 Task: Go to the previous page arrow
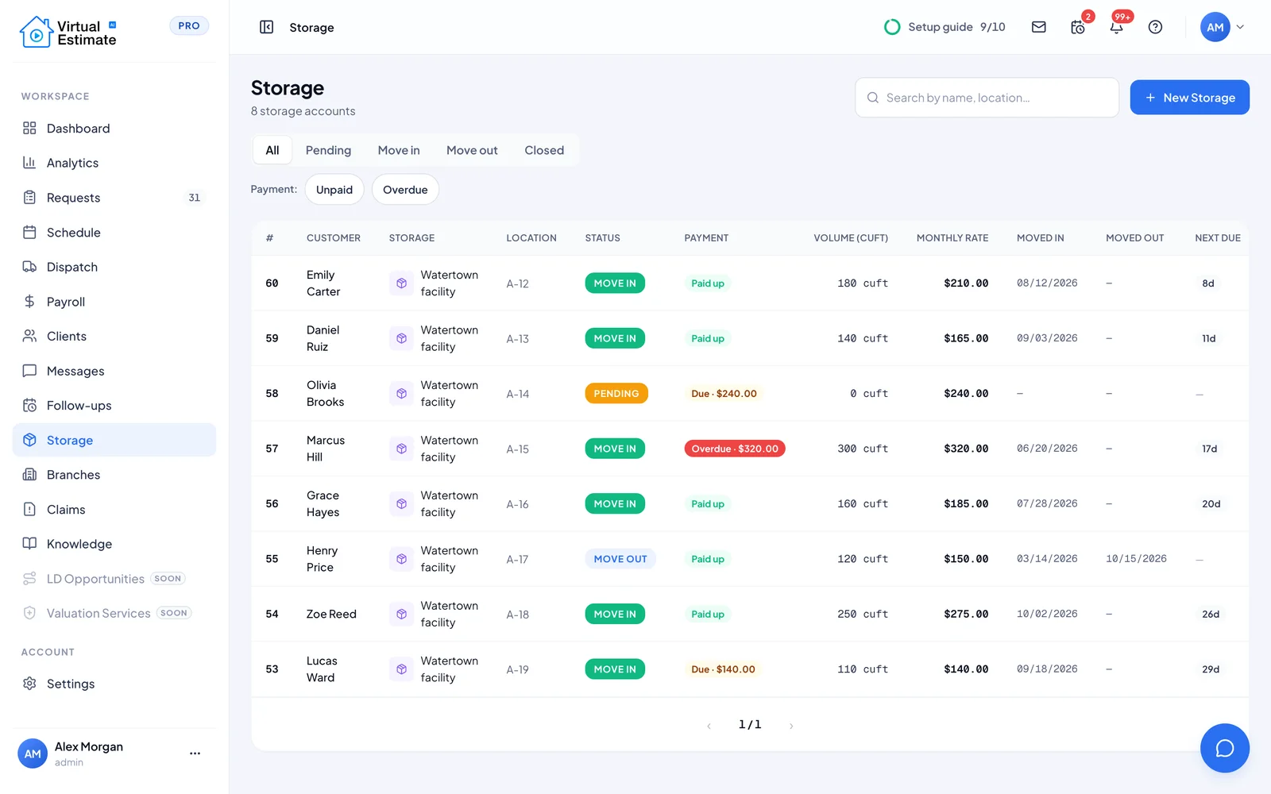[709, 726]
